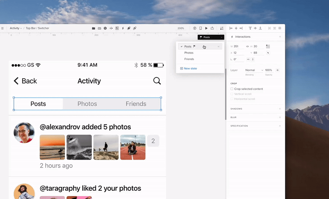
Task: Open the hamburger menu at toolbar left
Action: click(x=2, y=28)
